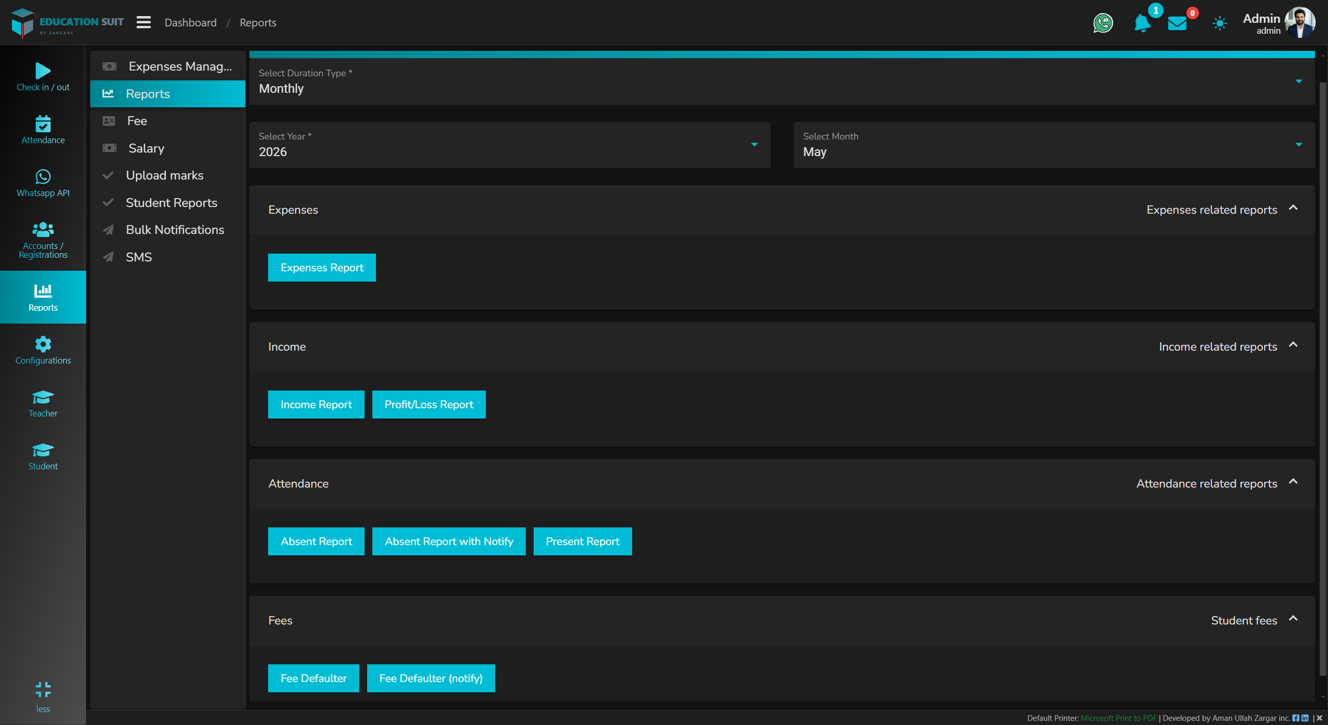1328x725 pixels.
Task: Open the Select Month dropdown
Action: tap(1054, 145)
